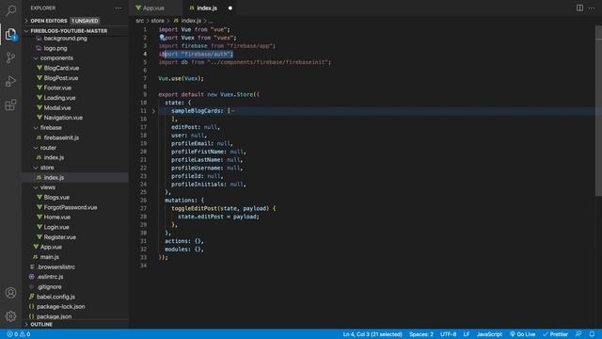Change end of line via LF

click(467, 334)
